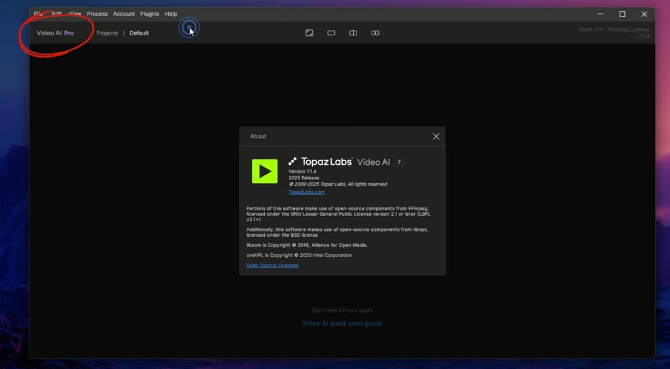Click the green play app icon
The width and height of the screenshot is (670, 369).
click(x=264, y=171)
